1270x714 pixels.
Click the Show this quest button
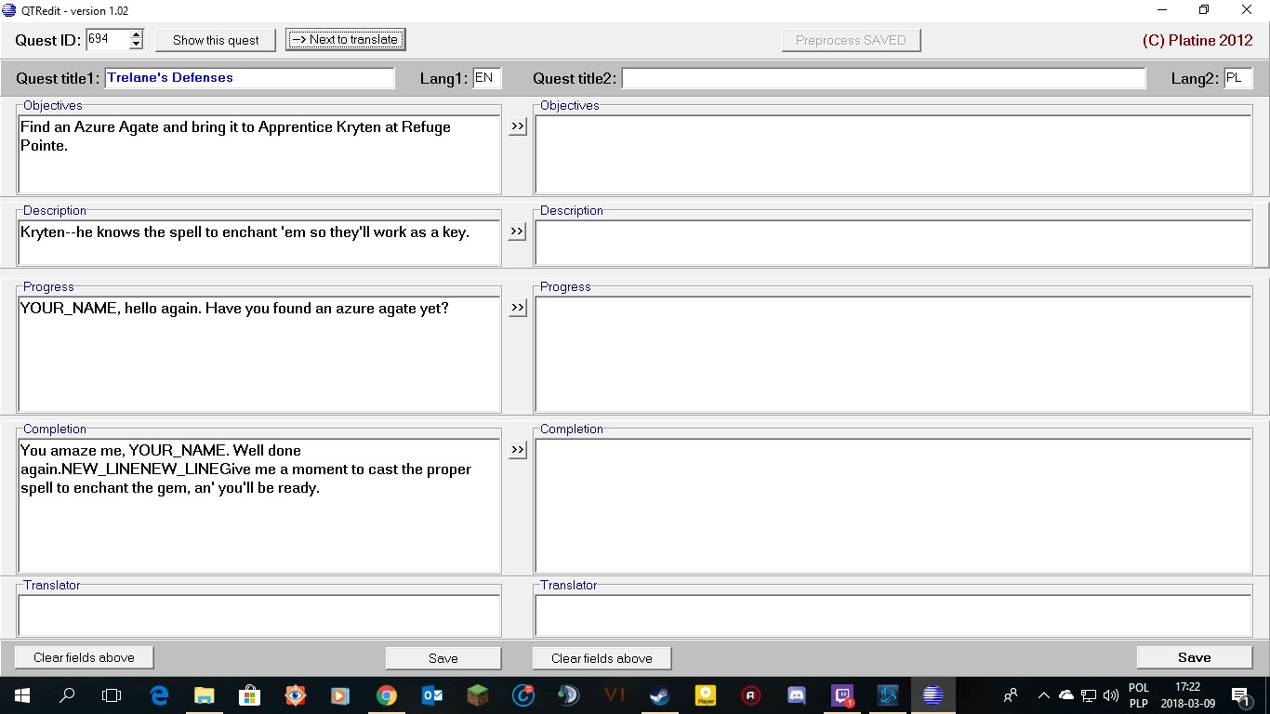pyautogui.click(x=216, y=40)
